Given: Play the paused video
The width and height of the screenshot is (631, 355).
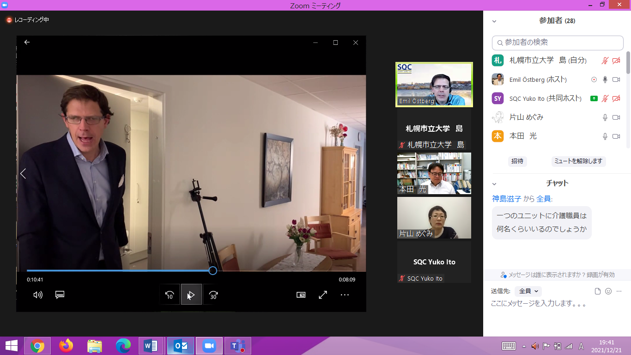Looking at the screenshot, I should [191, 294].
